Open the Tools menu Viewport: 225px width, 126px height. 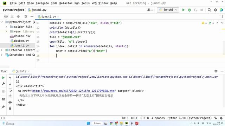[x=85, y=3]
